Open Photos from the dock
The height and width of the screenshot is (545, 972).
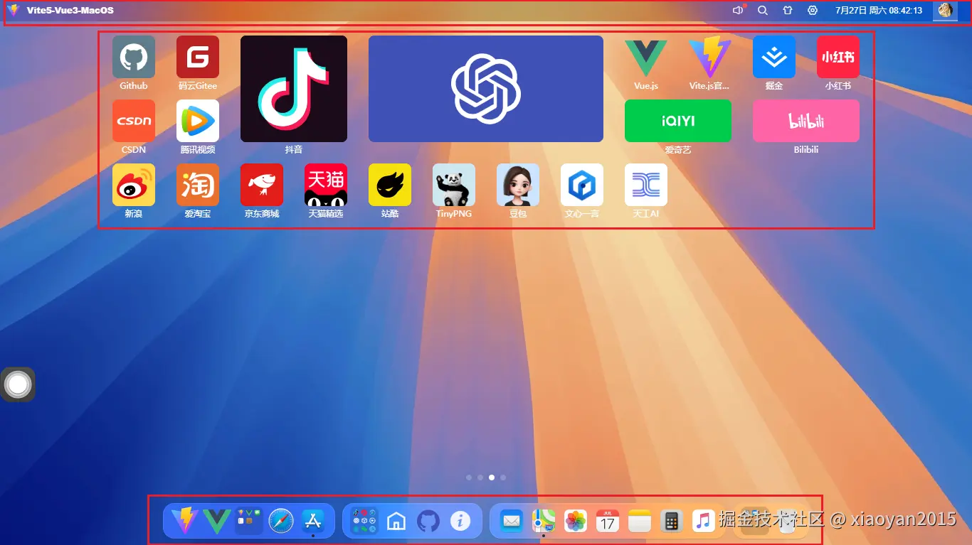coord(576,521)
